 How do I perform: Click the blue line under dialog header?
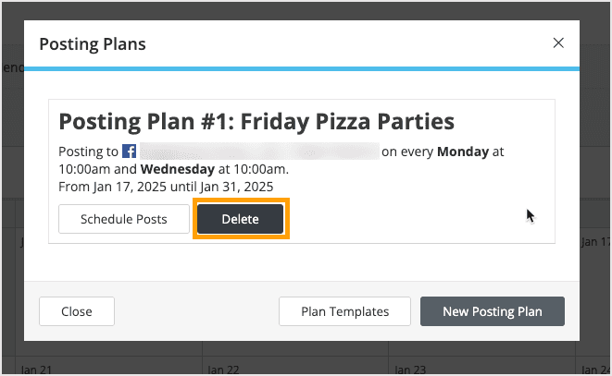(301, 67)
